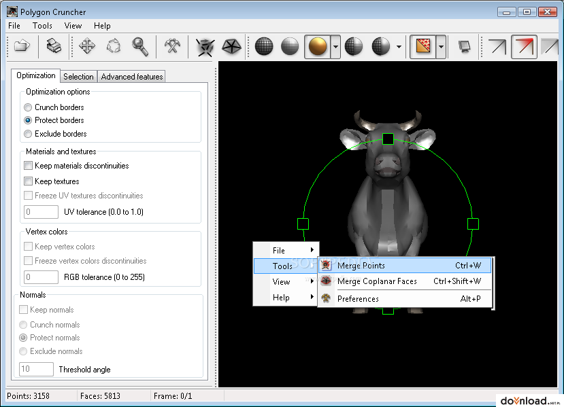Image resolution: width=564 pixels, height=407 pixels.
Task: Select Exclude normals radio button
Action: (x=23, y=351)
